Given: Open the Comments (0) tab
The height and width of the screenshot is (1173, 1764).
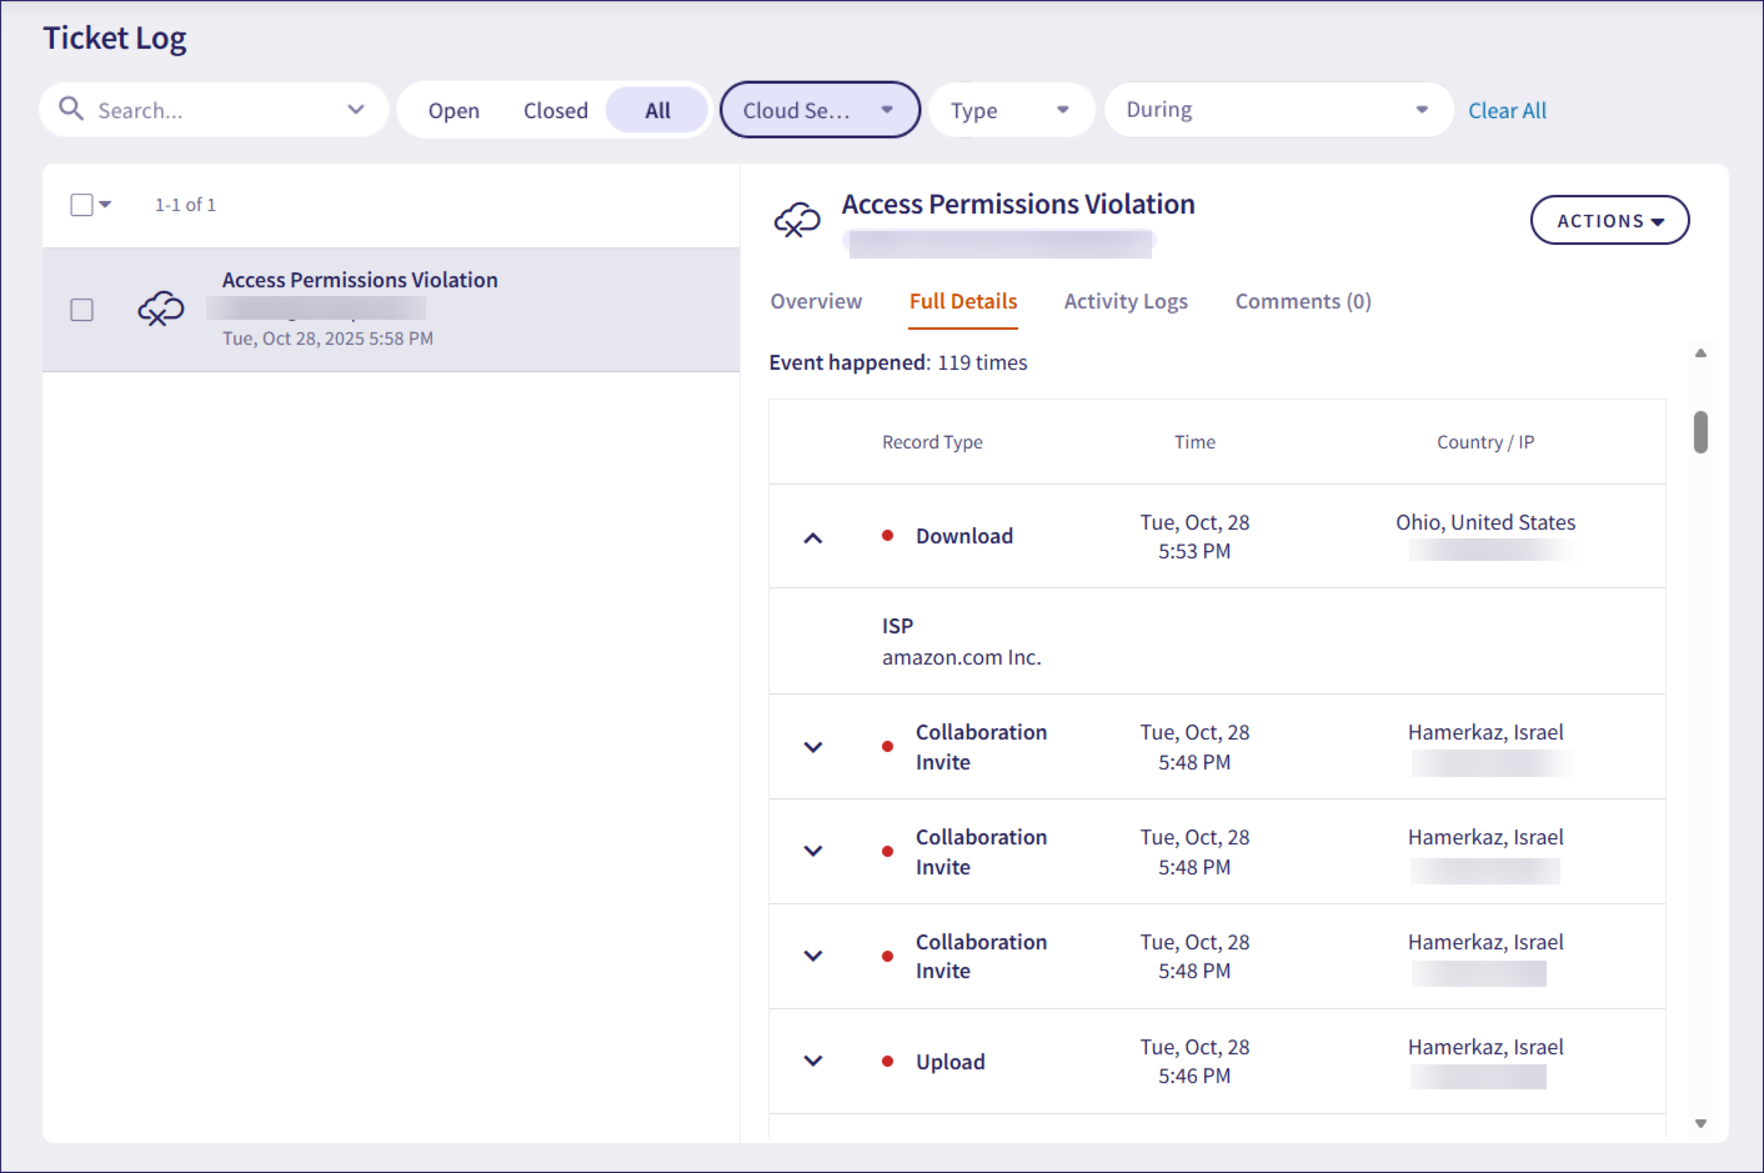Looking at the screenshot, I should click(x=1302, y=302).
